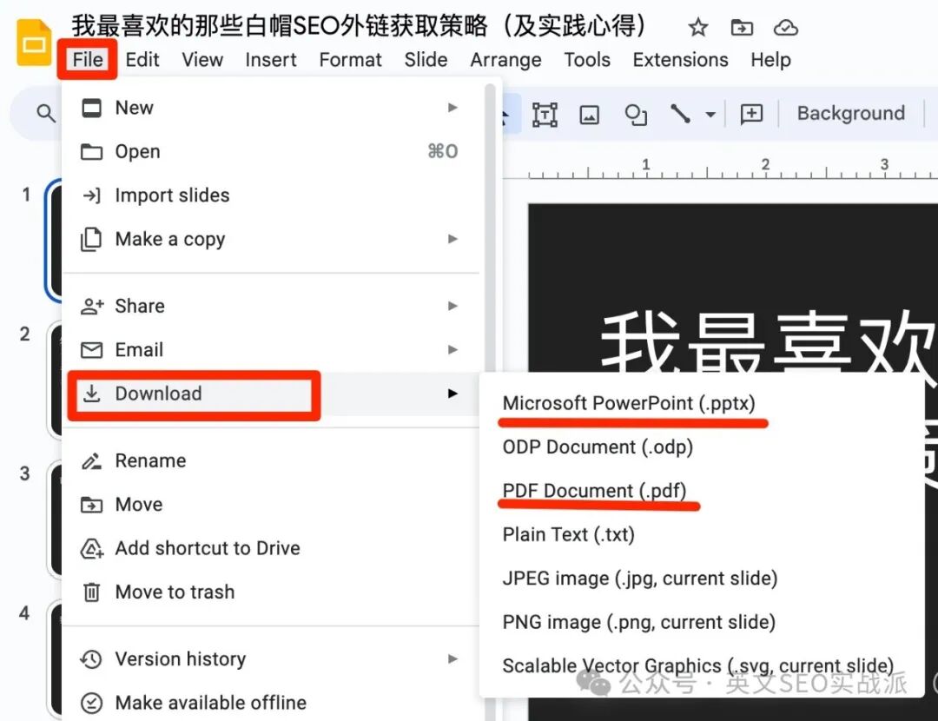Star this presentation
Viewport: 938px width, 721px height.
tap(697, 28)
